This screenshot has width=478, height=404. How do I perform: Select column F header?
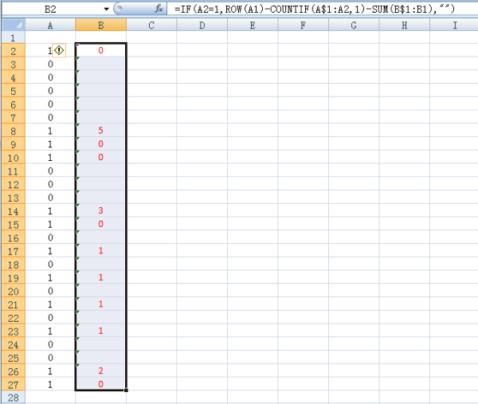click(304, 25)
